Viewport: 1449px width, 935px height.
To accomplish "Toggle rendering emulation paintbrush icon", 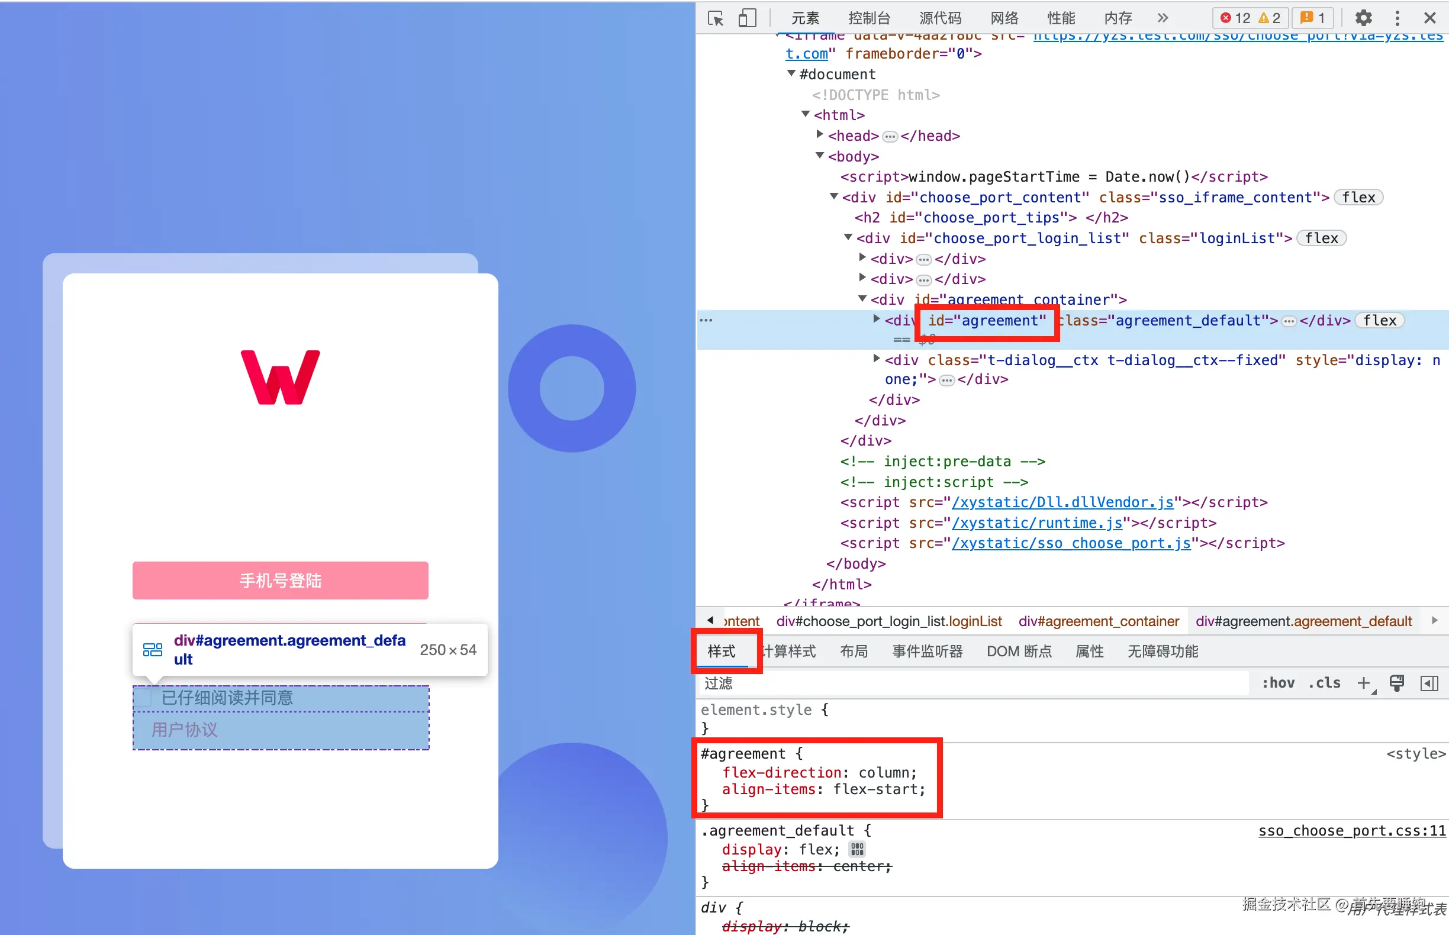I will pyautogui.click(x=1397, y=683).
